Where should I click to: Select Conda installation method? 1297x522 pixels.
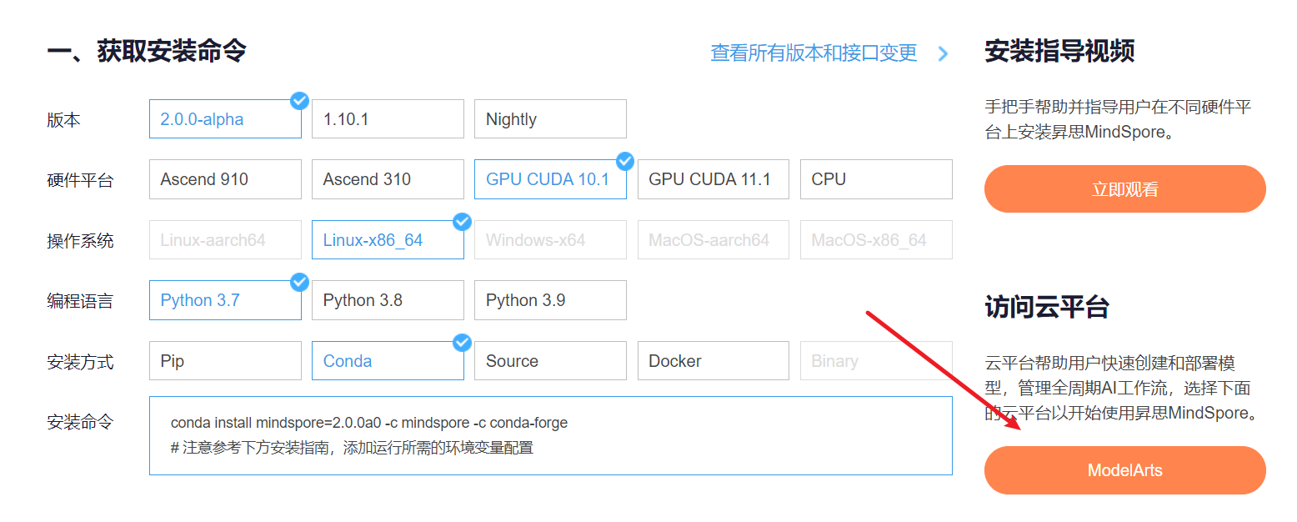tap(388, 361)
